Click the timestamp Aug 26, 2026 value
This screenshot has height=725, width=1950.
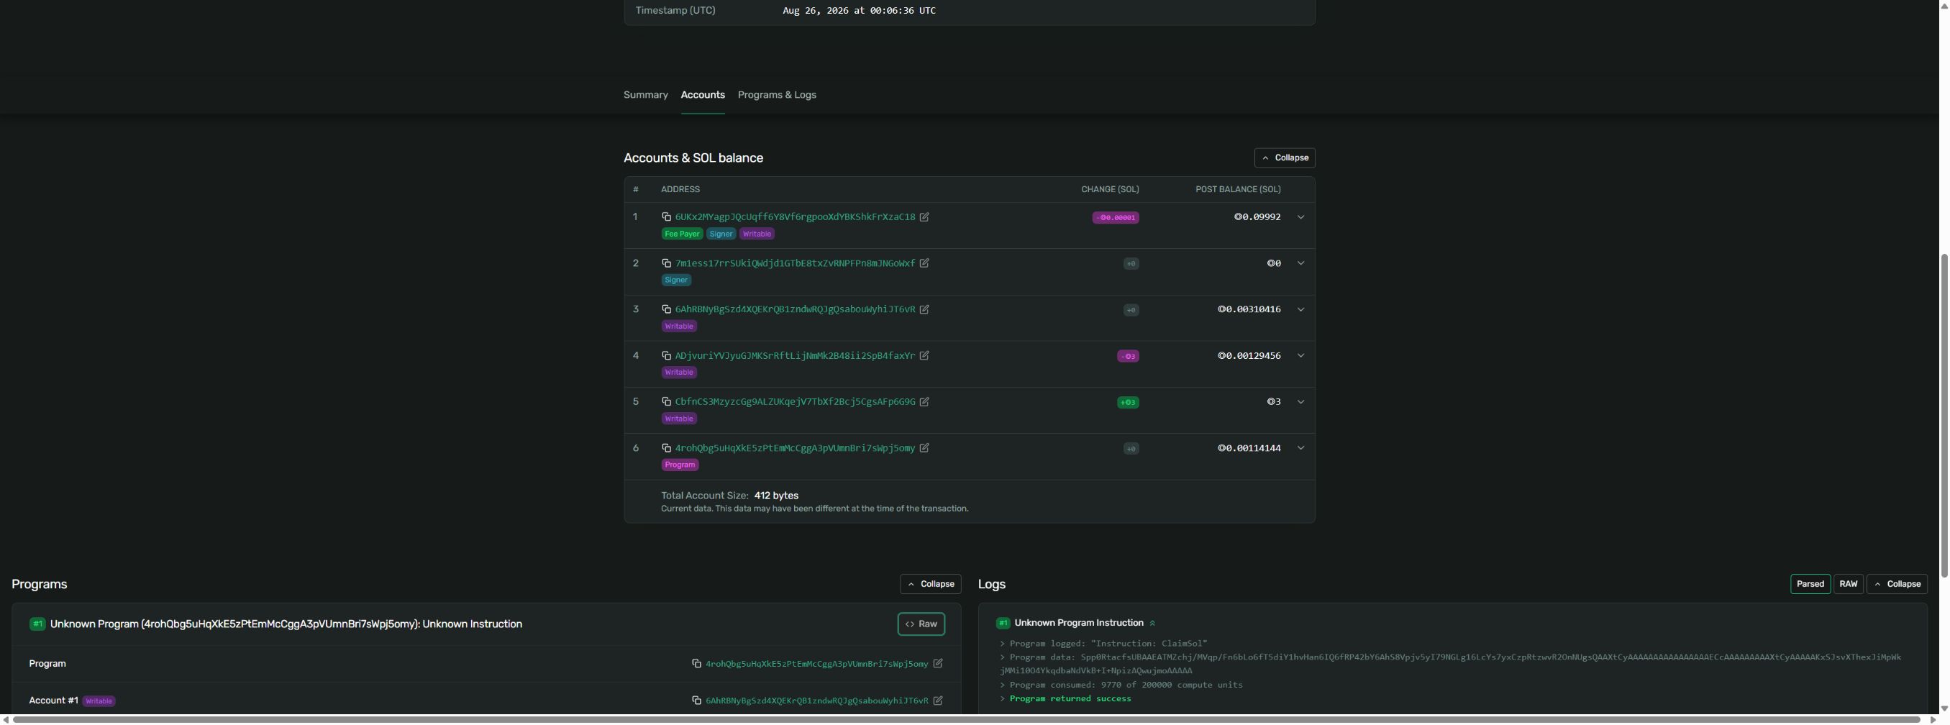point(858,11)
